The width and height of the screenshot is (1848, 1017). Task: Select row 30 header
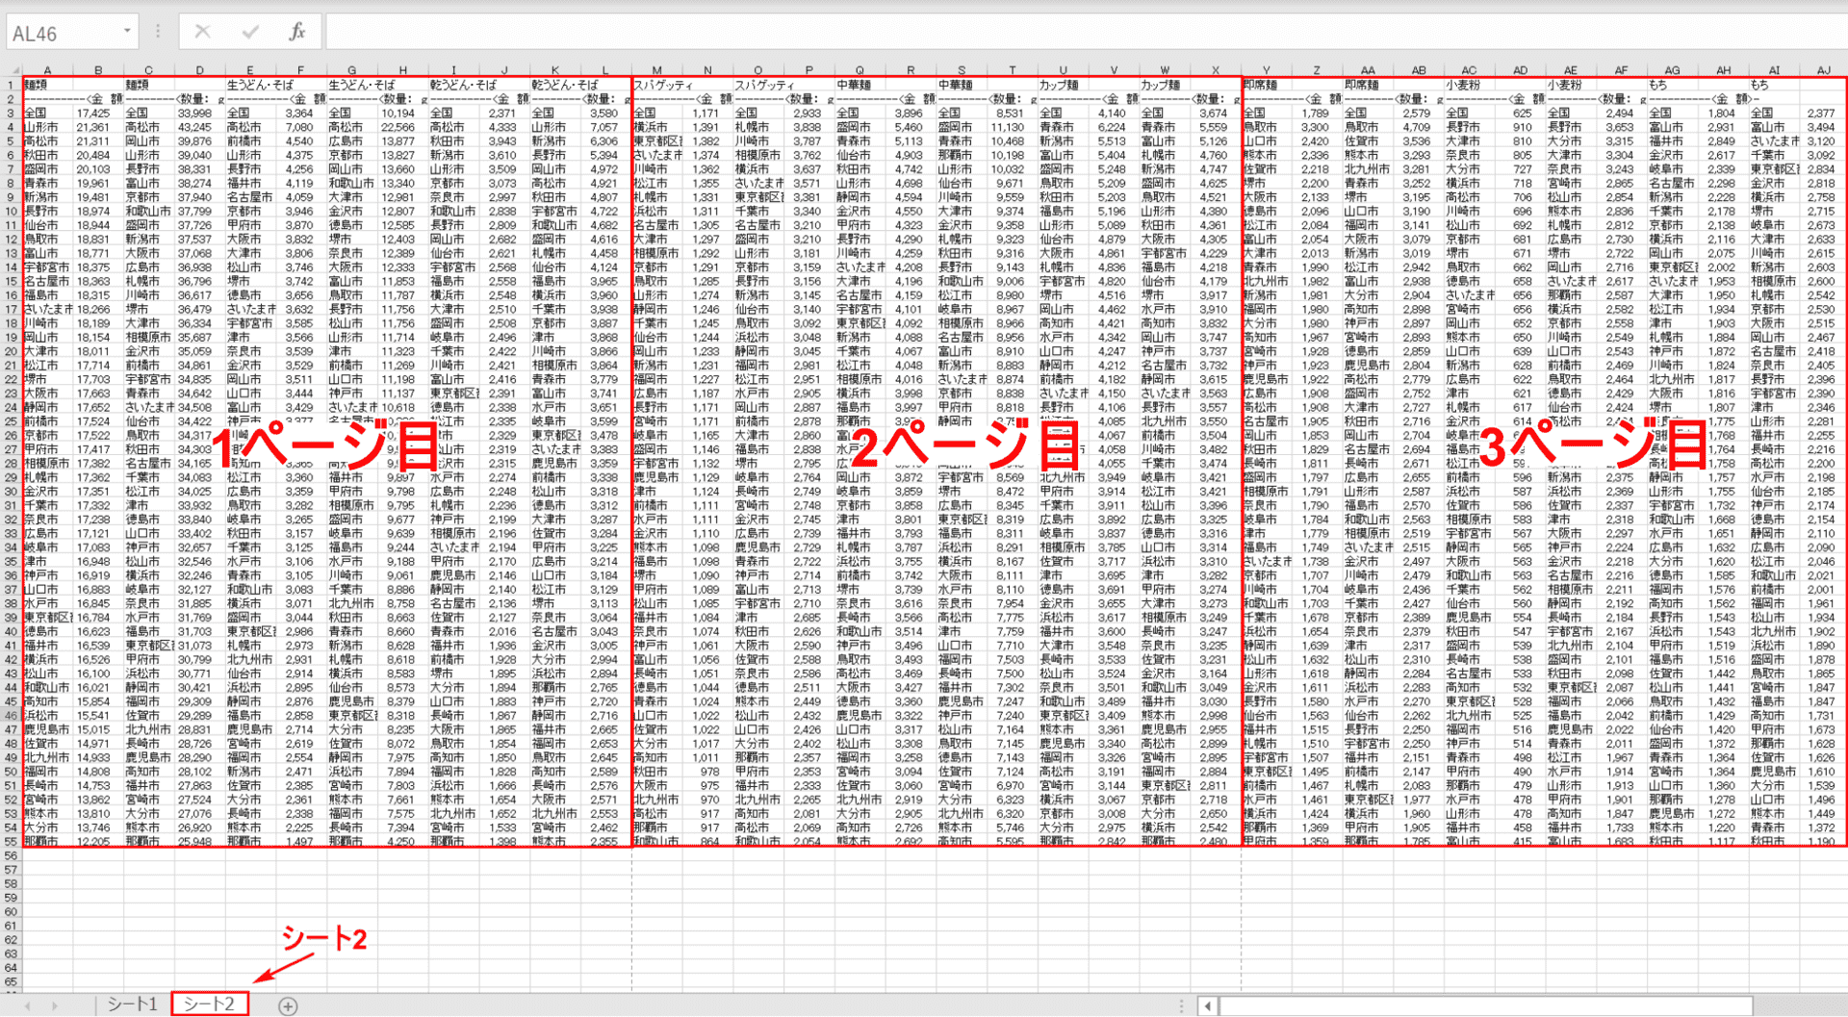click(x=11, y=491)
